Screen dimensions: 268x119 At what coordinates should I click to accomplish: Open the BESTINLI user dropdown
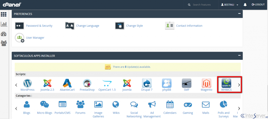[x=230, y=5]
